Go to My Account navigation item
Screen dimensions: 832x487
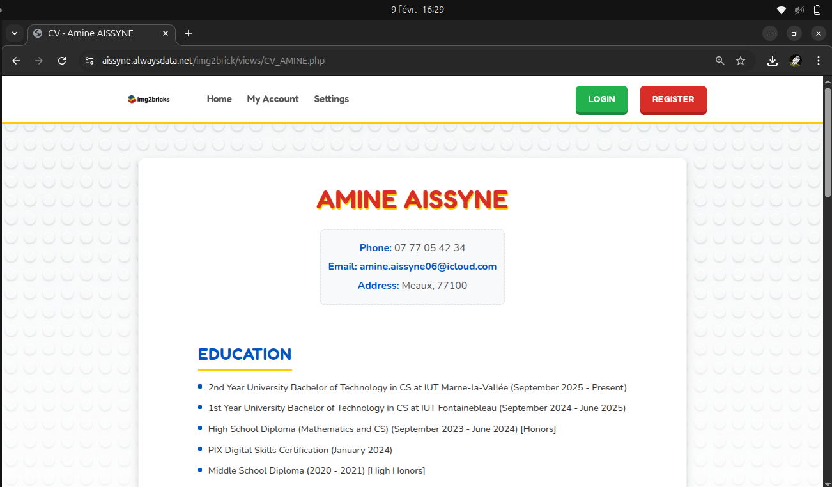click(x=273, y=99)
